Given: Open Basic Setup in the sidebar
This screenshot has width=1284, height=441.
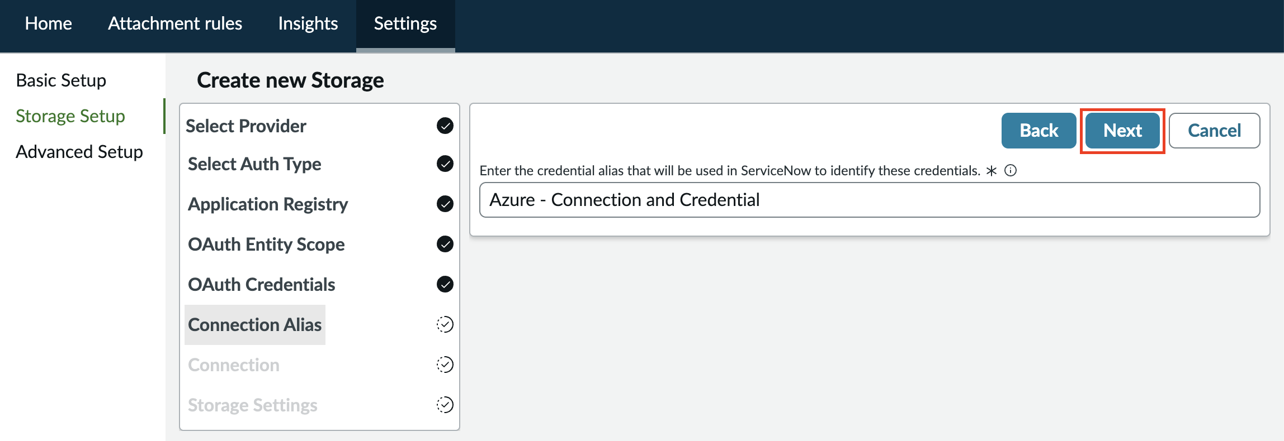Looking at the screenshot, I should 61,80.
